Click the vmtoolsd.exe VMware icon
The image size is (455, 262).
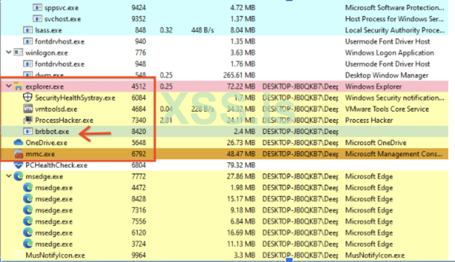coord(28,109)
